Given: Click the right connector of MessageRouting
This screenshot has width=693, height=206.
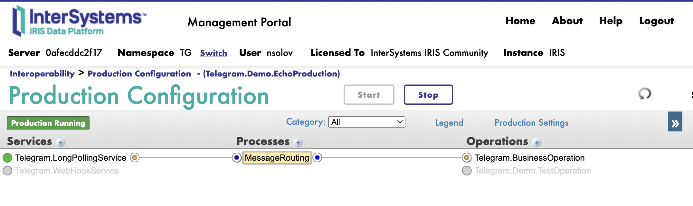Looking at the screenshot, I should pyautogui.click(x=317, y=158).
